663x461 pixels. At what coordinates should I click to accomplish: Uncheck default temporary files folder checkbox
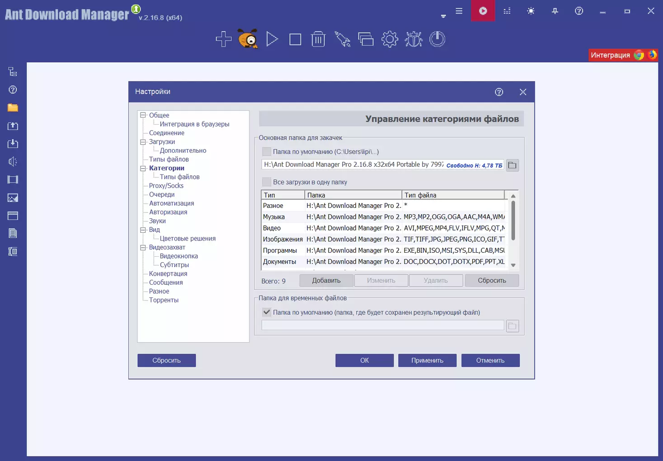[x=267, y=312]
